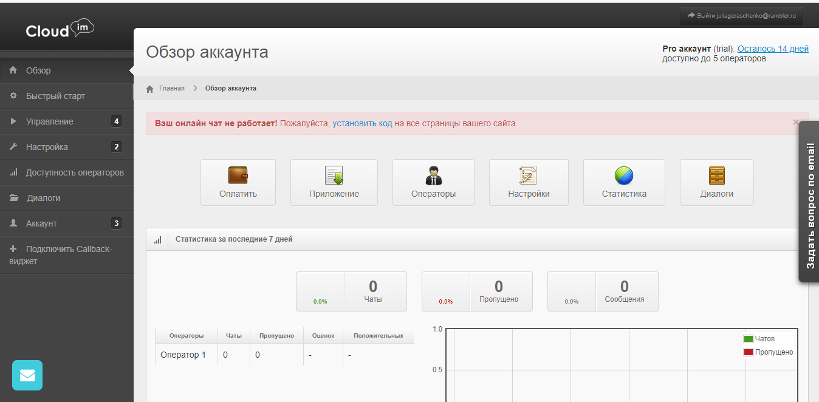Click the Выйти logout button
The image size is (819, 402).
pos(741,16)
